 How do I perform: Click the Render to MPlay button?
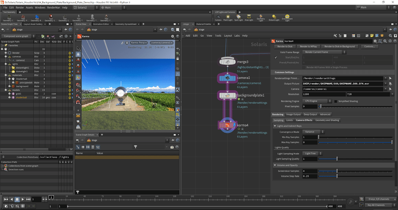(x=307, y=46)
